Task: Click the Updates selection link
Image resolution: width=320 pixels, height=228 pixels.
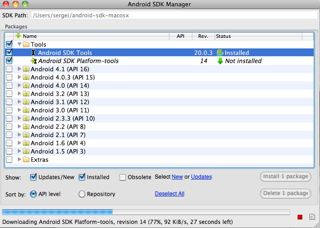Action: click(x=201, y=177)
